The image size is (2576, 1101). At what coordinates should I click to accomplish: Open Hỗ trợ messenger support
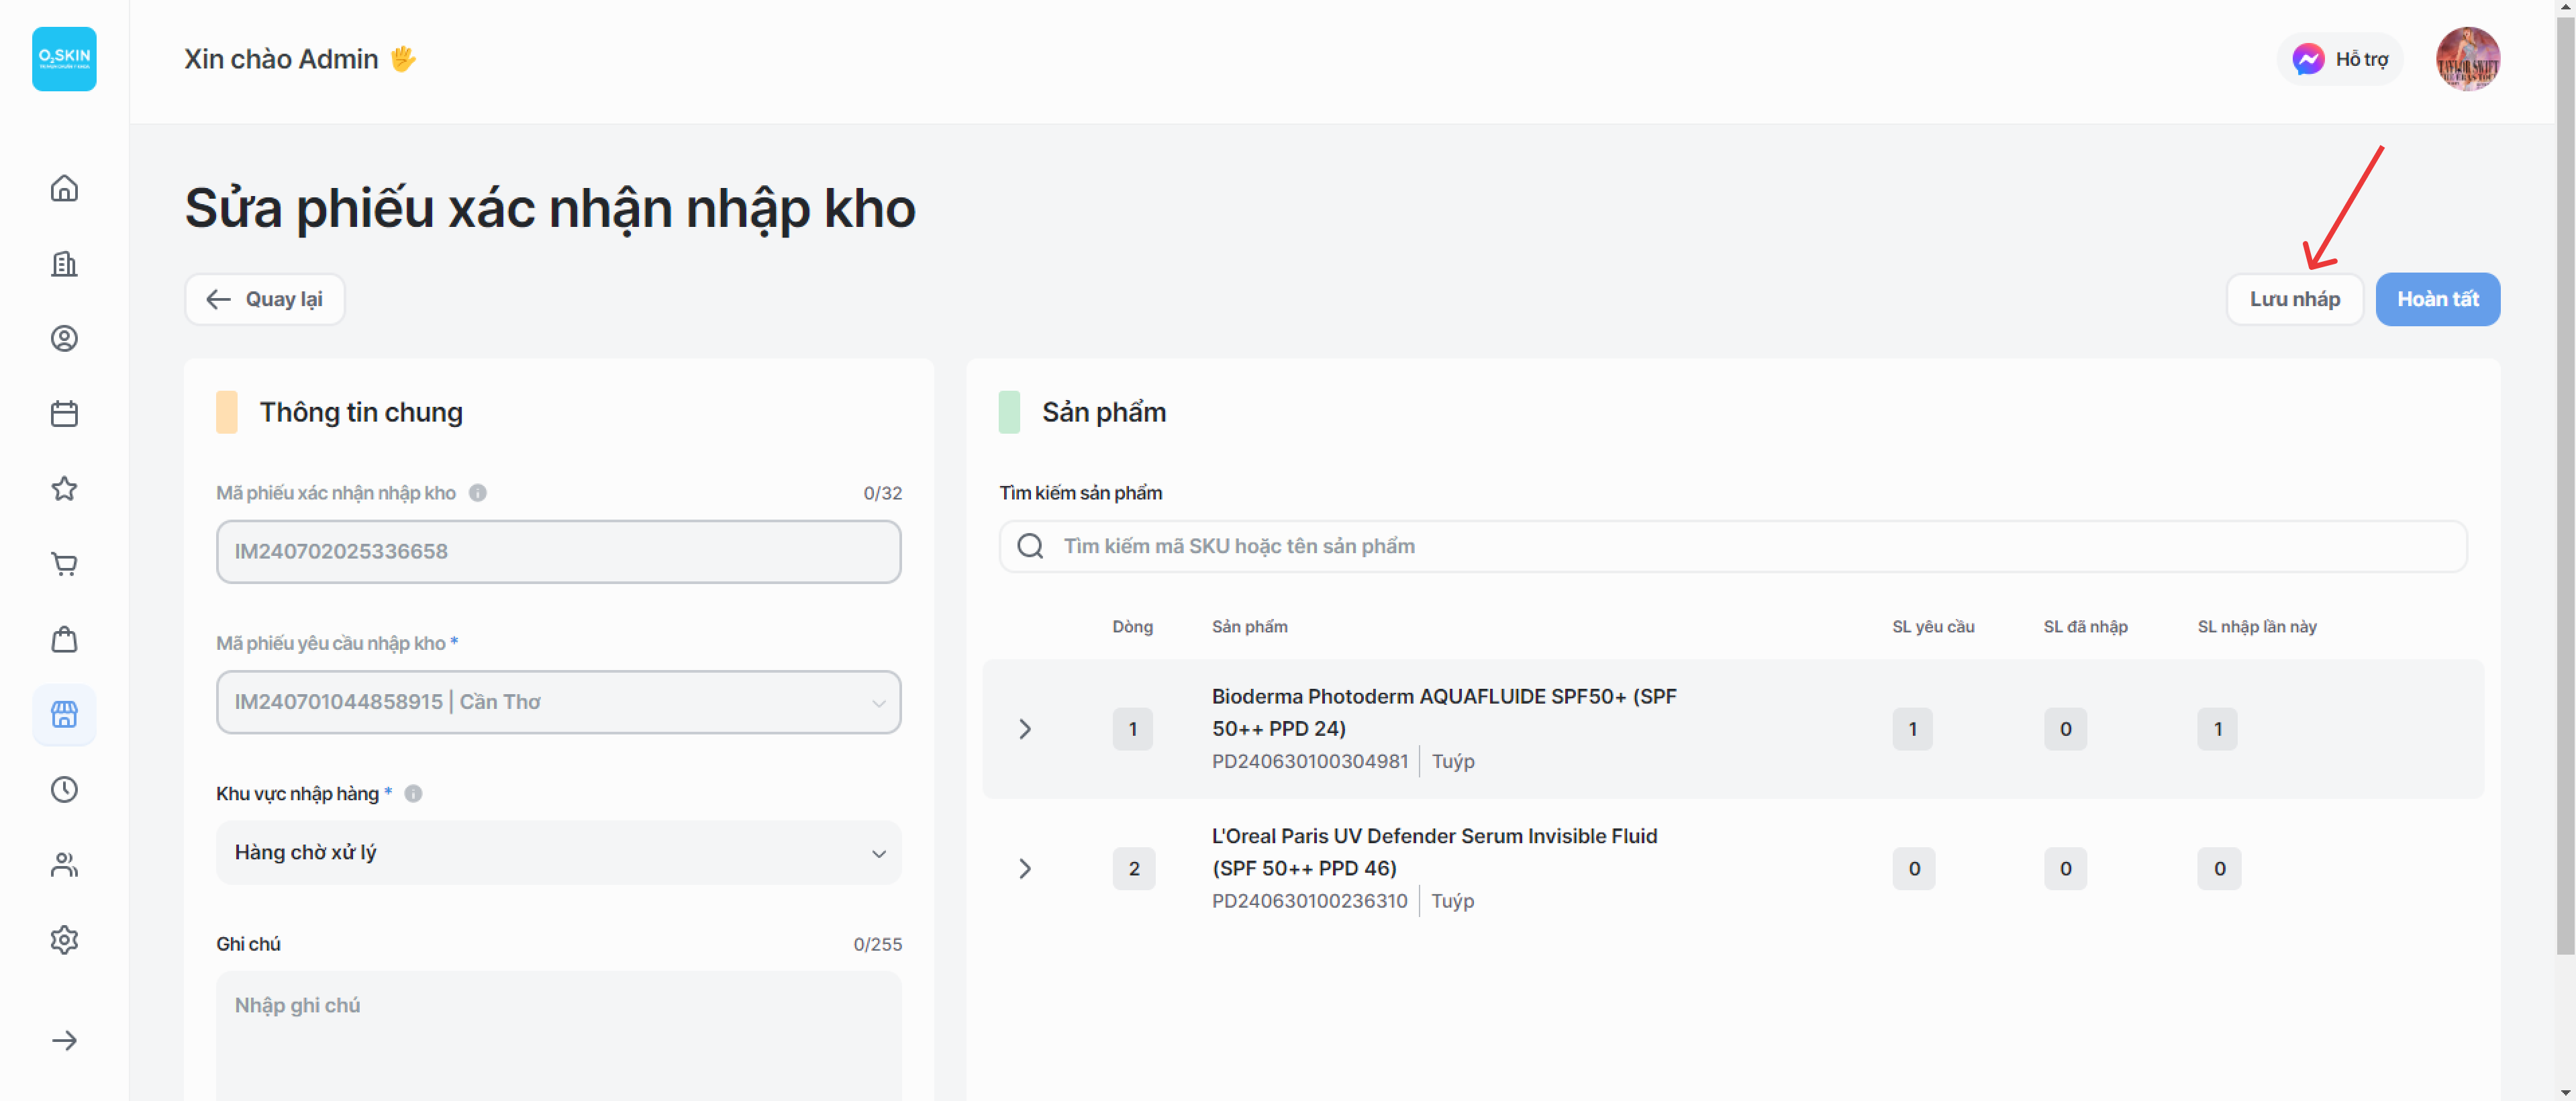pyautogui.click(x=2340, y=60)
